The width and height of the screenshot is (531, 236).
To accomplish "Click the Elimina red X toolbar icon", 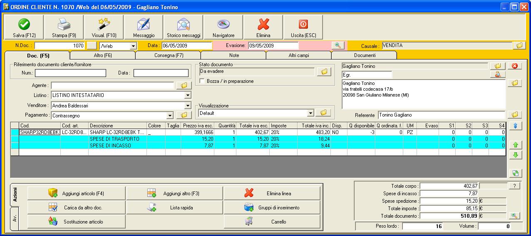I will pos(263,25).
